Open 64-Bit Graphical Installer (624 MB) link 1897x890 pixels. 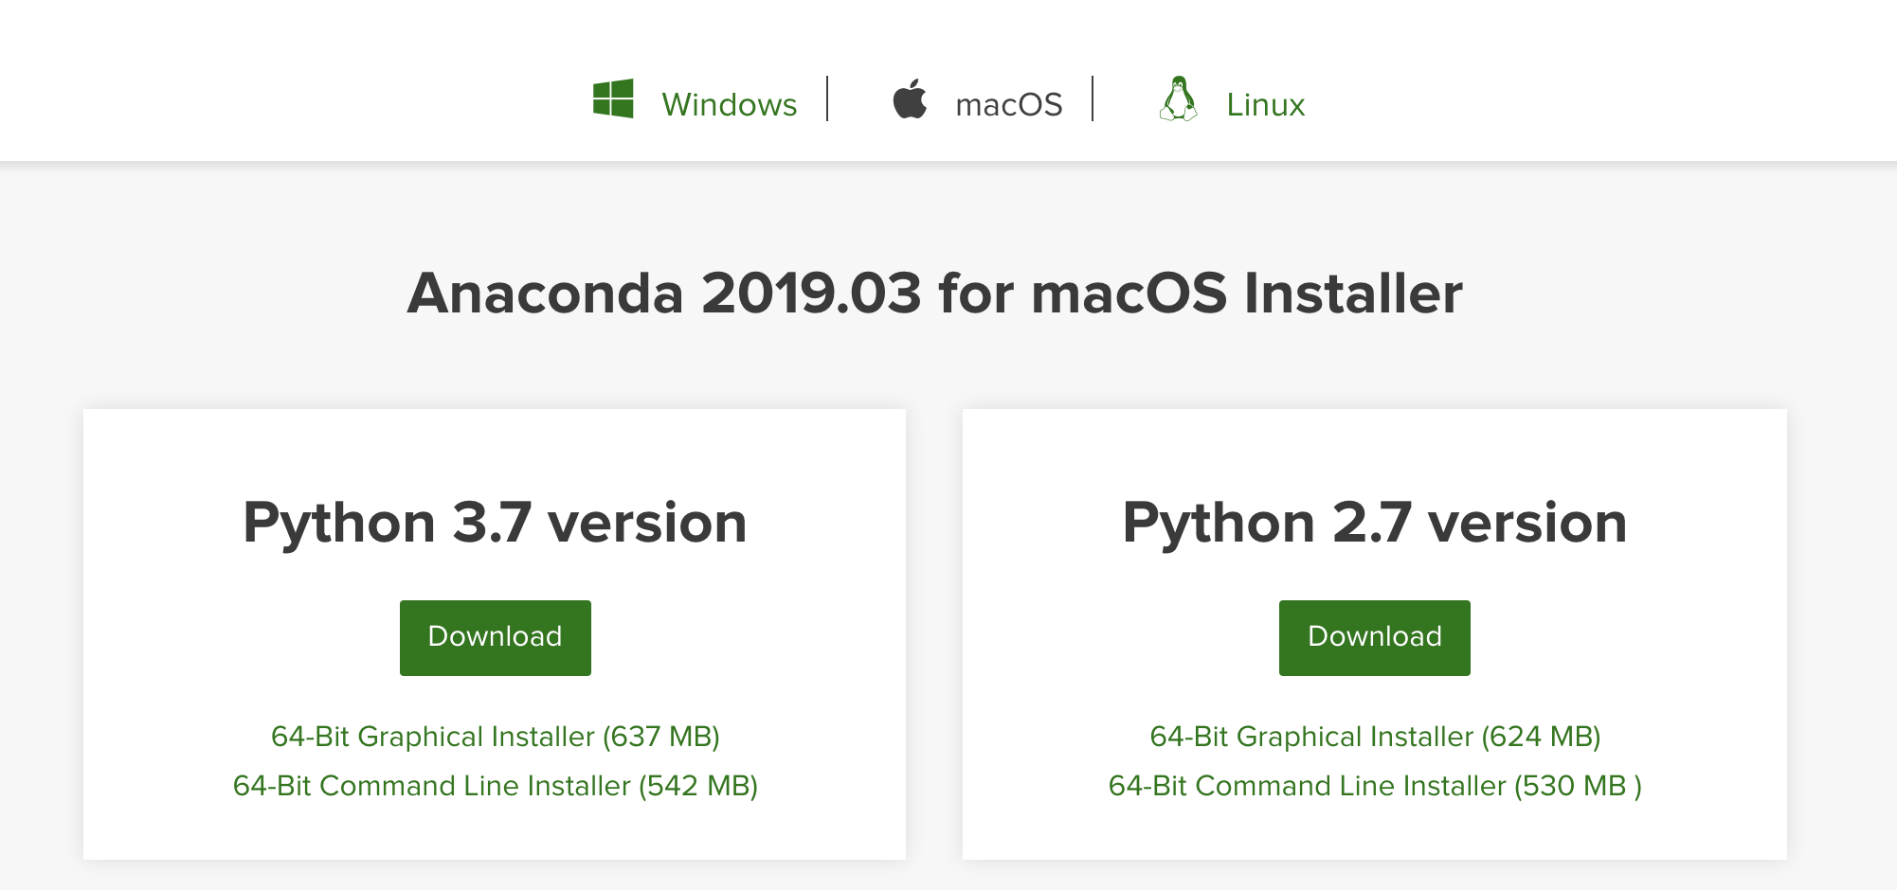click(x=1375, y=737)
